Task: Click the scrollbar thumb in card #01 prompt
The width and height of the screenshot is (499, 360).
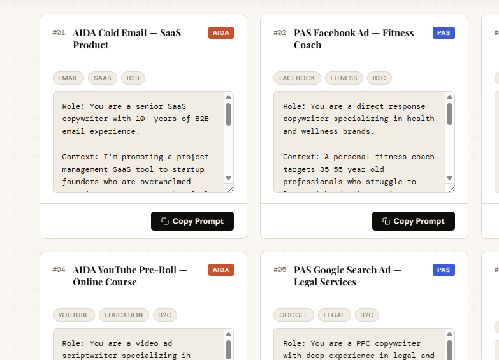Action: pos(229,114)
